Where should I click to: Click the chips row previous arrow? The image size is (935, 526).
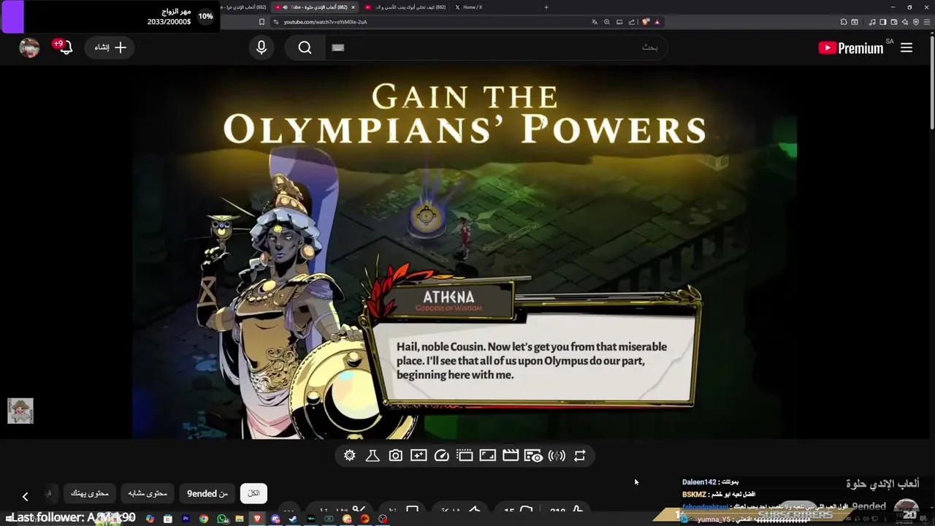coord(25,496)
